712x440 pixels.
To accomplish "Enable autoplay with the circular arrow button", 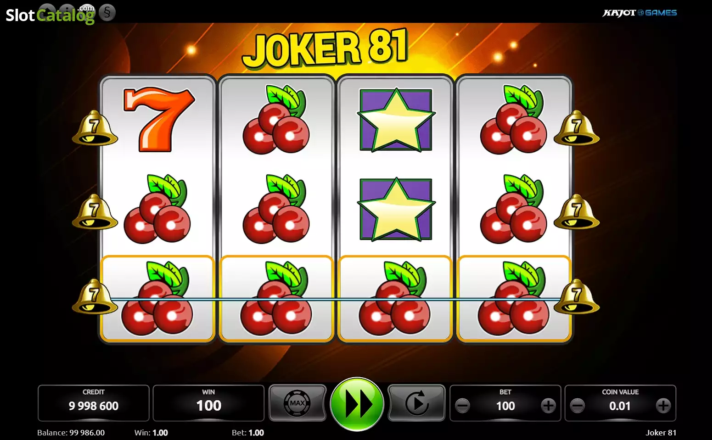I will (416, 403).
